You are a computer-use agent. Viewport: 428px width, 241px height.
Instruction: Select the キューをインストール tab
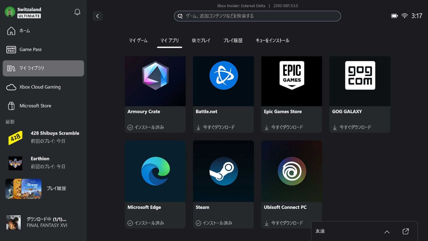[x=273, y=40]
